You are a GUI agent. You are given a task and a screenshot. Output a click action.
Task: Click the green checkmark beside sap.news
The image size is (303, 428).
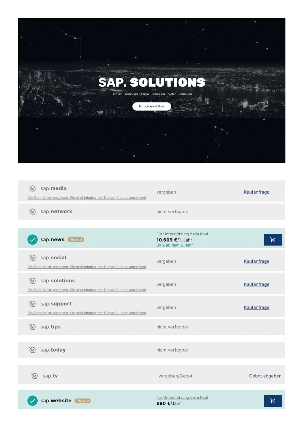click(x=32, y=240)
